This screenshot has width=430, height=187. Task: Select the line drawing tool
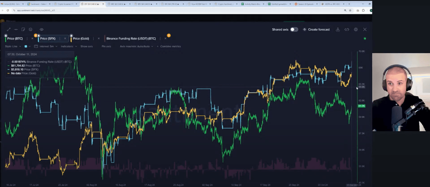9,30
